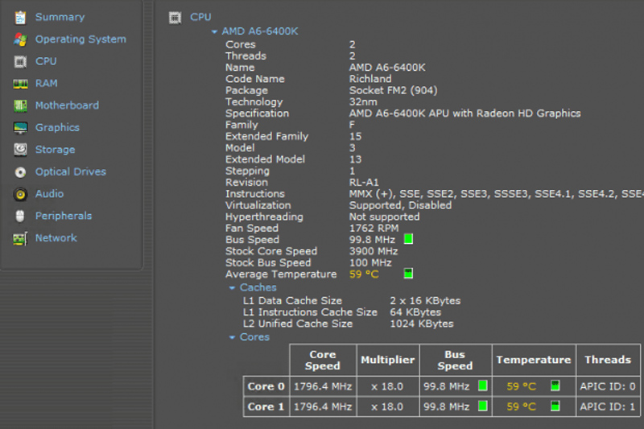Click Stock Bus Speed 100 MHz value

(370, 262)
